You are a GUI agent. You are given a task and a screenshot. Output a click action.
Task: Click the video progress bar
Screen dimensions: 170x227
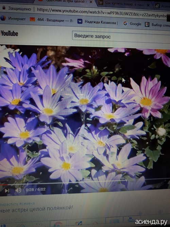[x=85, y=182]
